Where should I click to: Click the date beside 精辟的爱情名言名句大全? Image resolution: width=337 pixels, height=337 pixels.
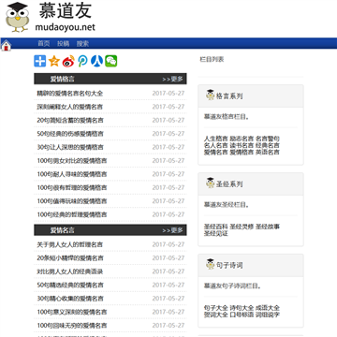(x=168, y=94)
